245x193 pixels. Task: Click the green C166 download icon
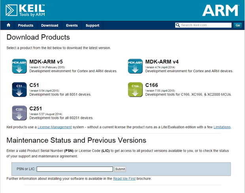pos(135,90)
